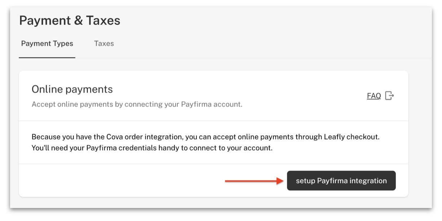Click the Payment & Taxes page heading
Screen dimensions: 442x221
click(x=70, y=21)
